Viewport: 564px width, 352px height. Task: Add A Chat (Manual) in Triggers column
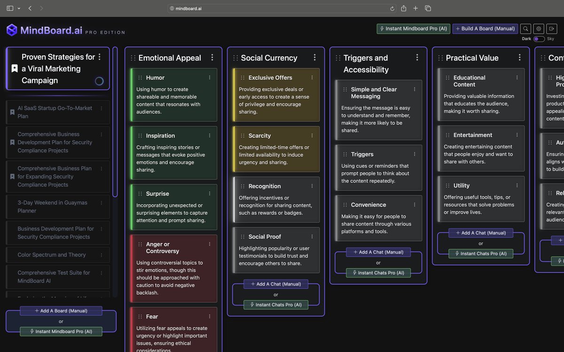[x=378, y=252]
